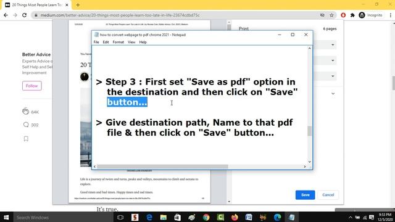The height and width of the screenshot is (222, 395).
Task: Open Firefox from the taskbar
Action: pyautogui.click(x=235, y=217)
